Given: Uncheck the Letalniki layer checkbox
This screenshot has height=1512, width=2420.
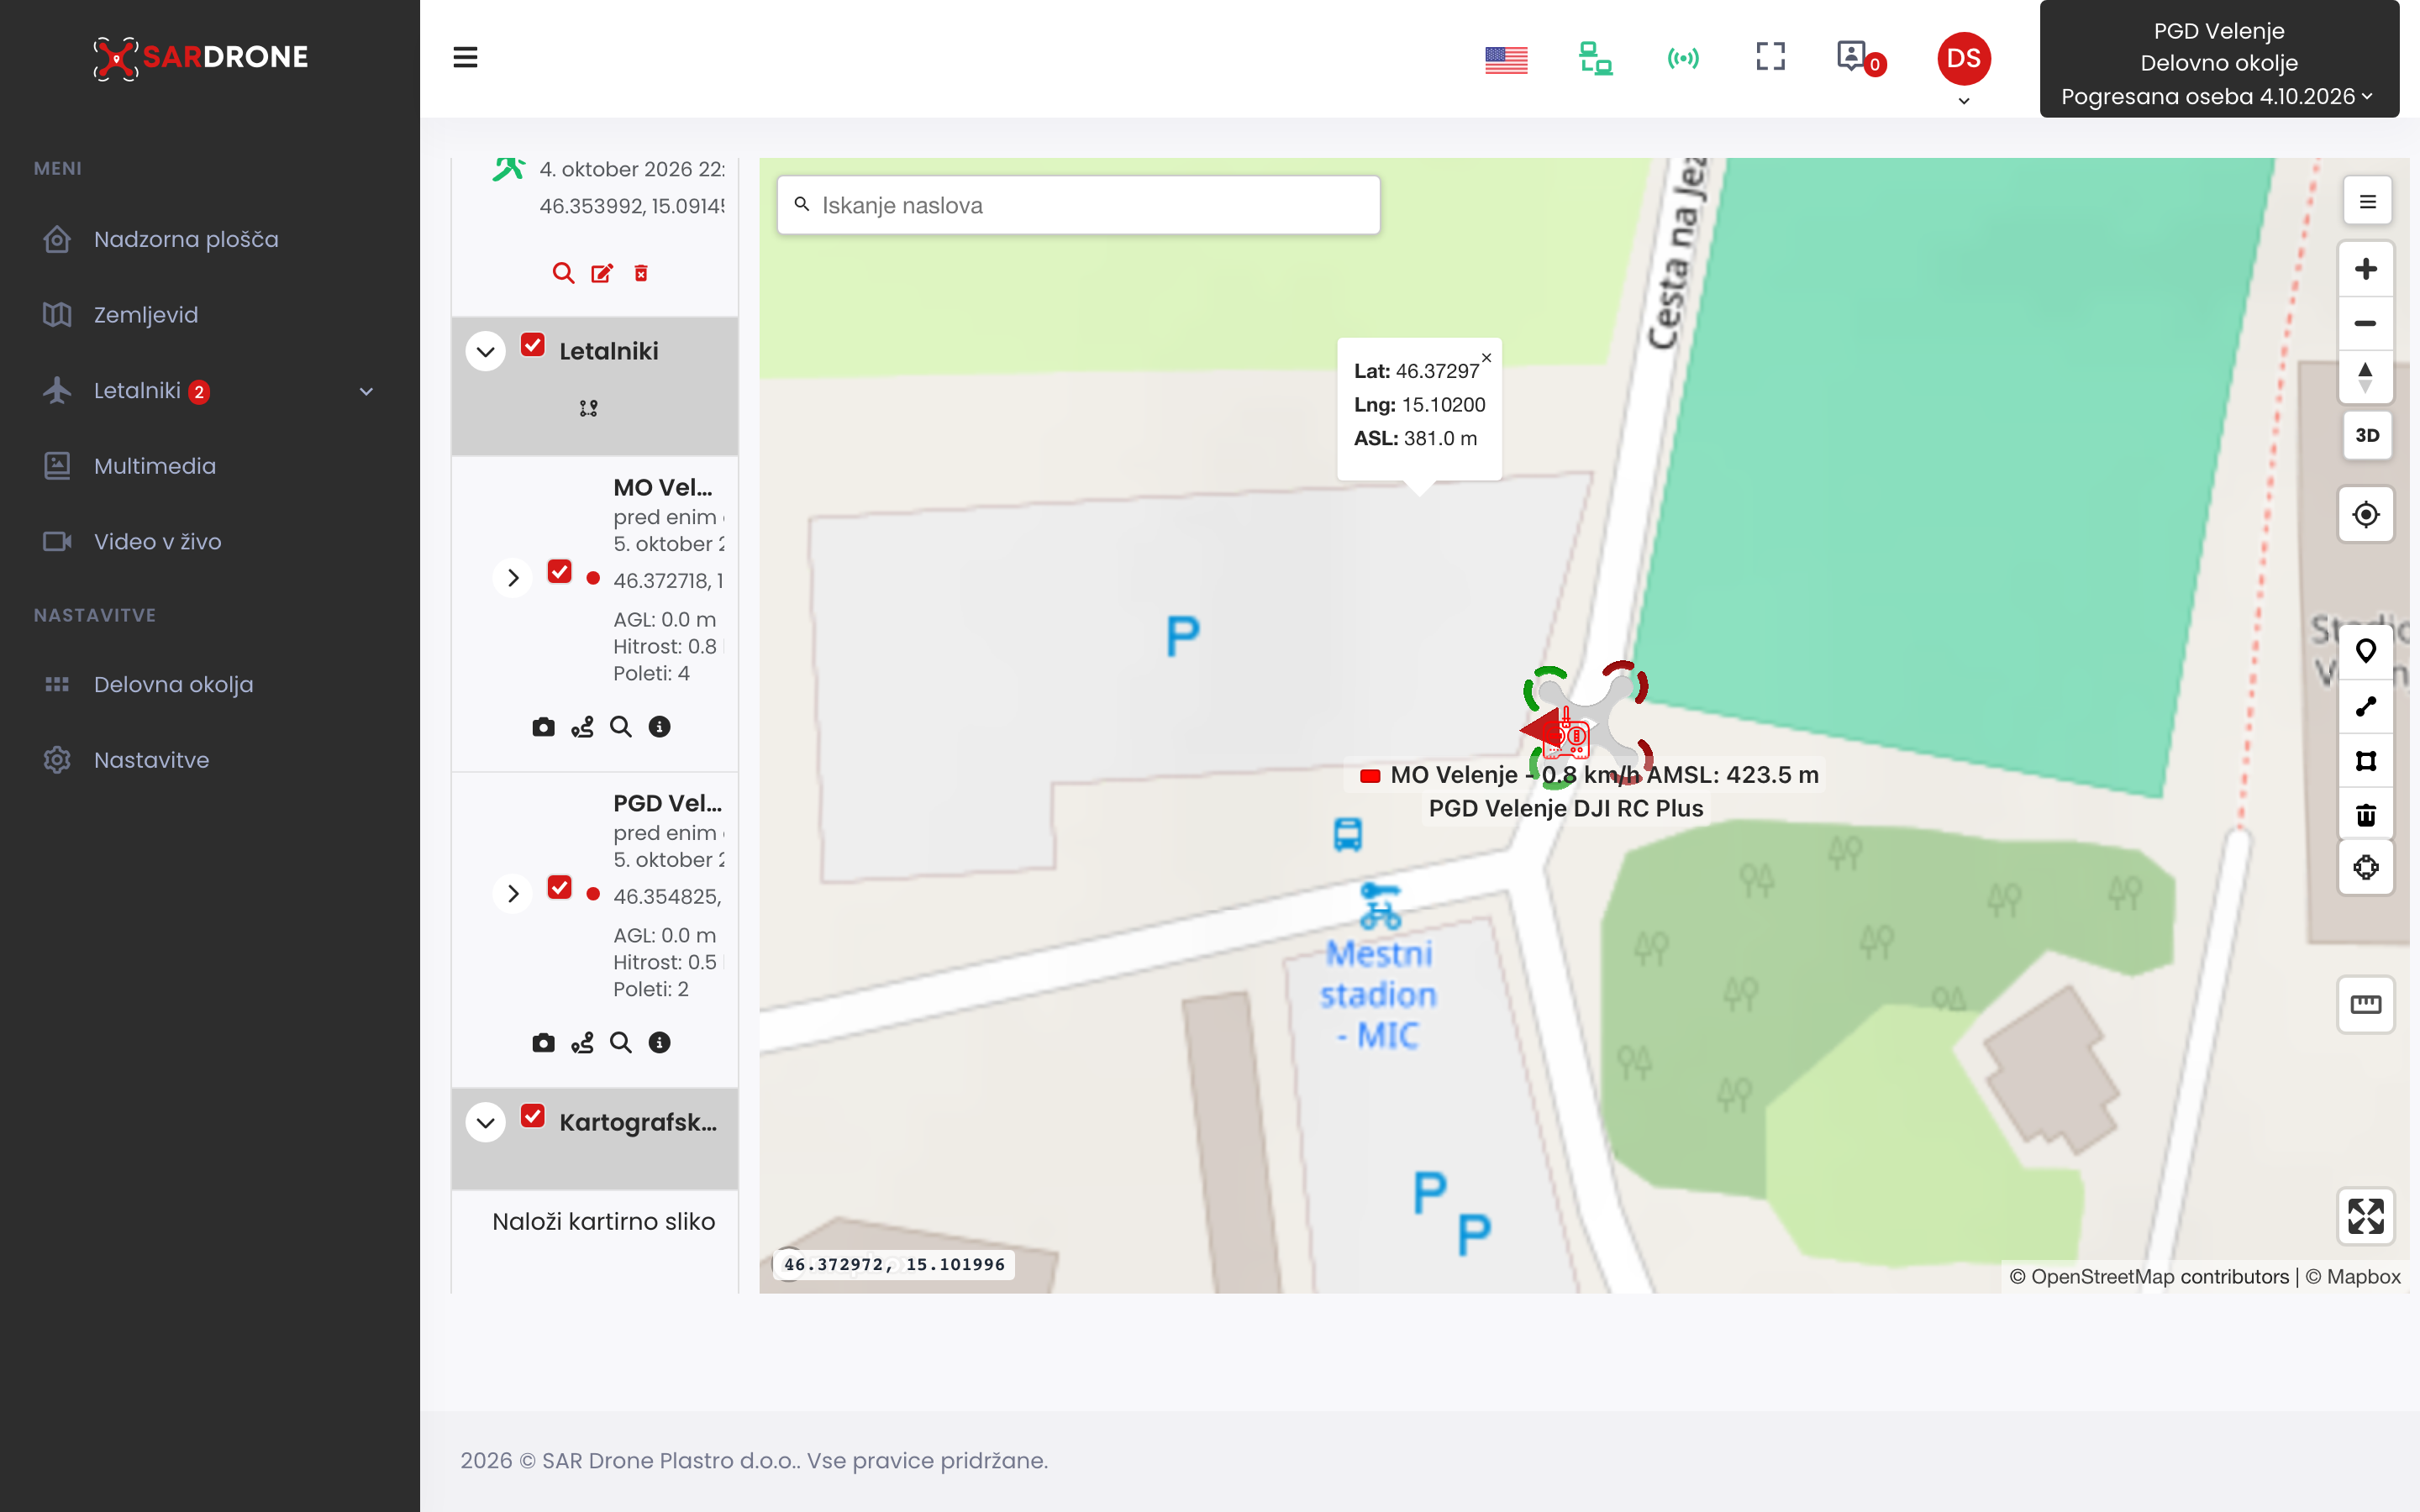Looking at the screenshot, I should [533, 346].
